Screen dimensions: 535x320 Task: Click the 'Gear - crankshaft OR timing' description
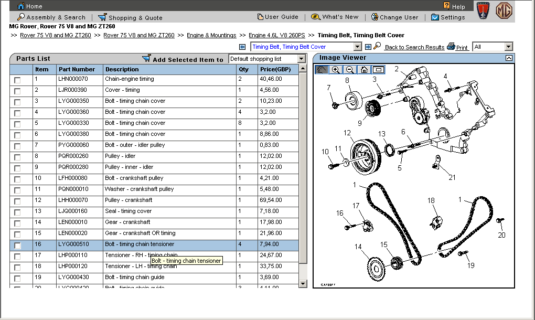(140, 233)
